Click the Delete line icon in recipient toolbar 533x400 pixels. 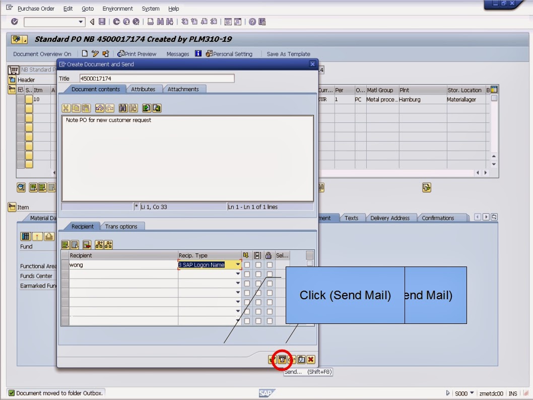(x=87, y=244)
